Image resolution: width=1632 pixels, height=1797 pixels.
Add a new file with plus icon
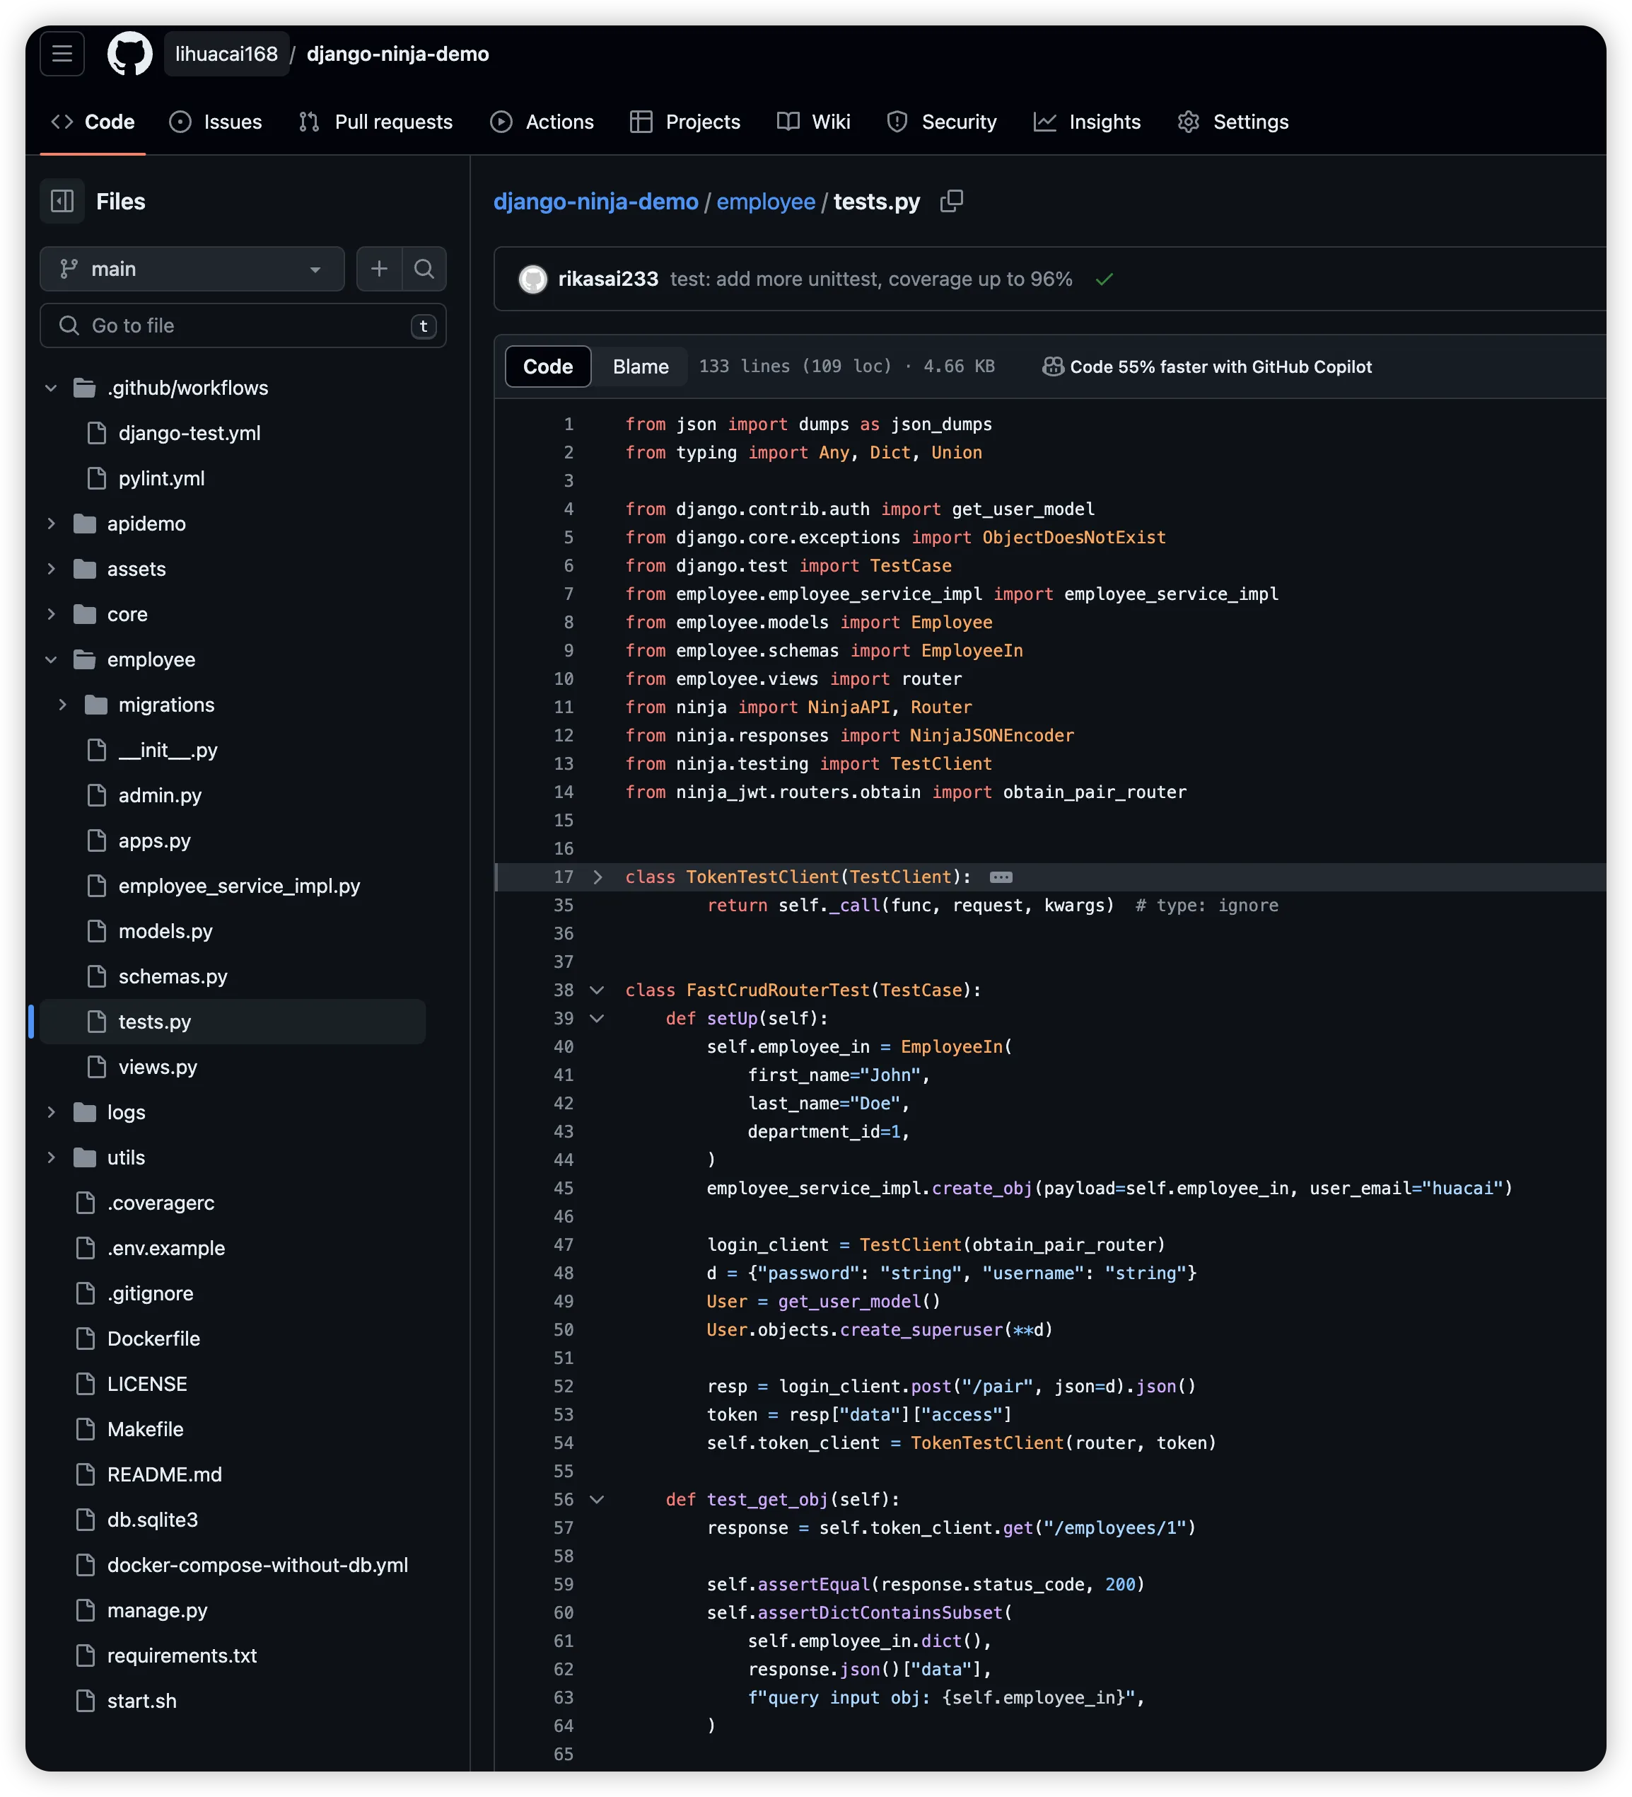click(x=380, y=269)
